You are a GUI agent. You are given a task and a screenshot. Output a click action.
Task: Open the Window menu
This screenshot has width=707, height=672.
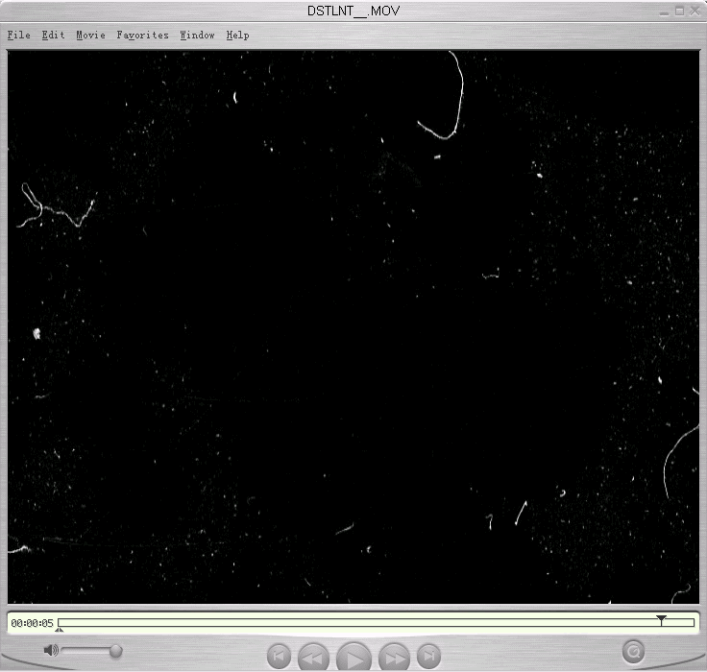point(197,36)
